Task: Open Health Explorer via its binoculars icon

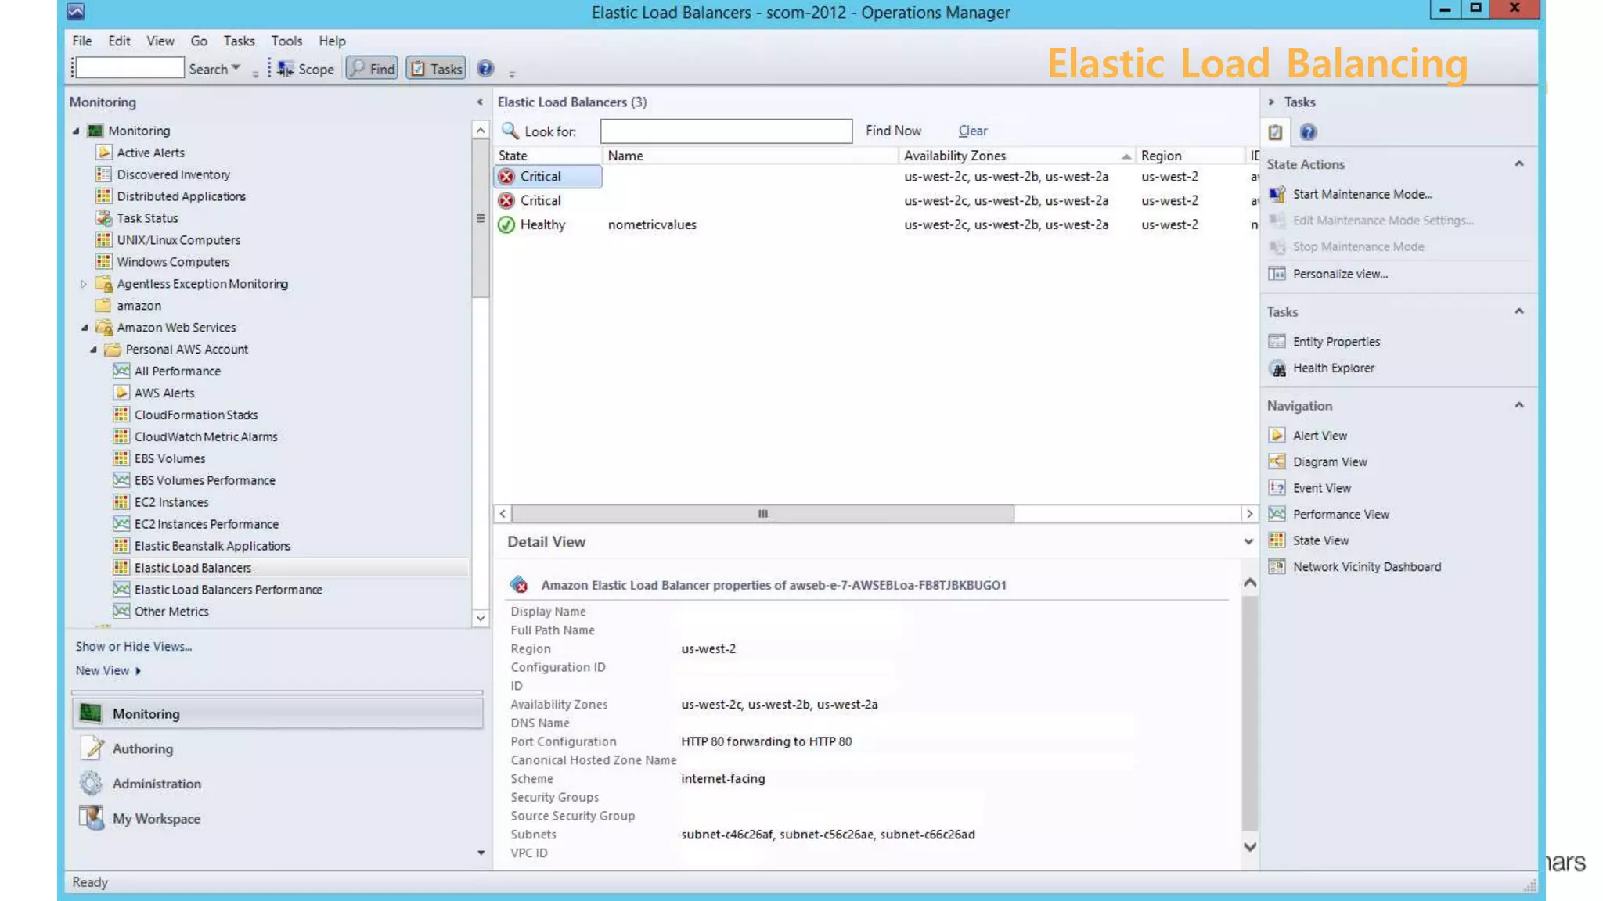Action: [1277, 368]
